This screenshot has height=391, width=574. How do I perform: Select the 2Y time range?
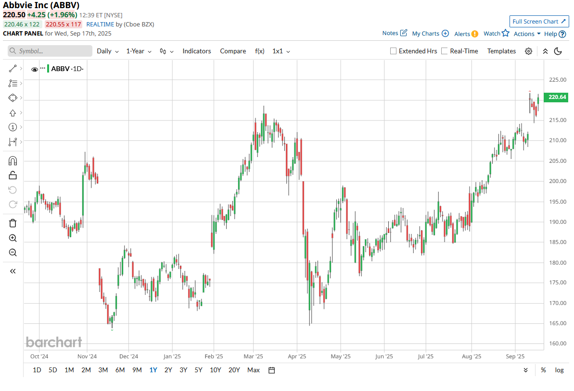(168, 370)
